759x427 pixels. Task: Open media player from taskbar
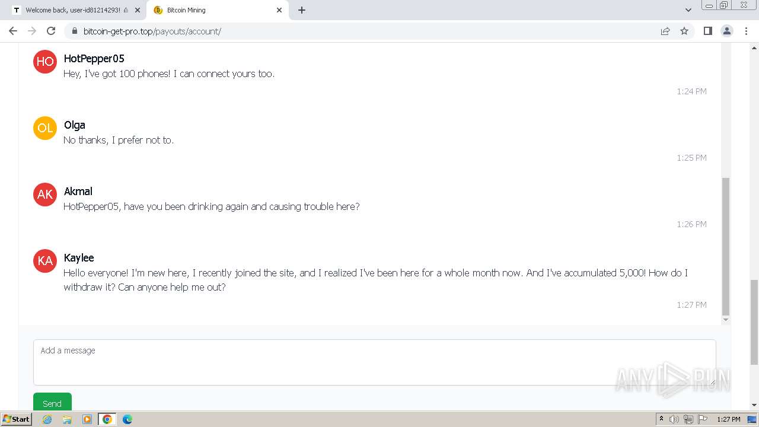87,419
